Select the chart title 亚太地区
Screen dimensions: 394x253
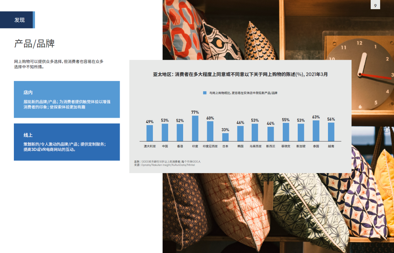click(x=240, y=74)
